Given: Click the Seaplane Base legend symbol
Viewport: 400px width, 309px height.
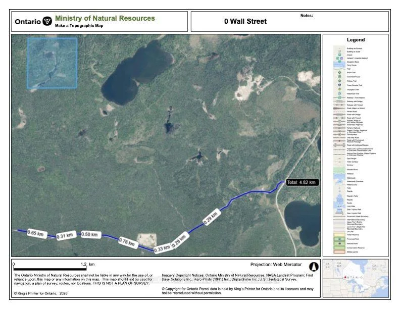Looking at the screenshot, I should click(339, 62).
